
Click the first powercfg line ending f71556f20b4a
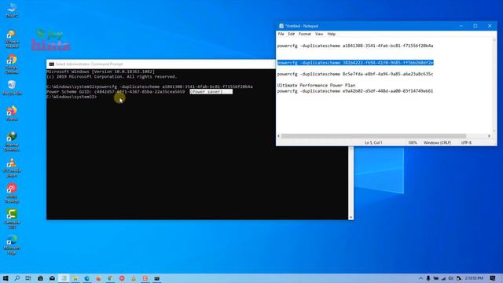click(x=355, y=46)
